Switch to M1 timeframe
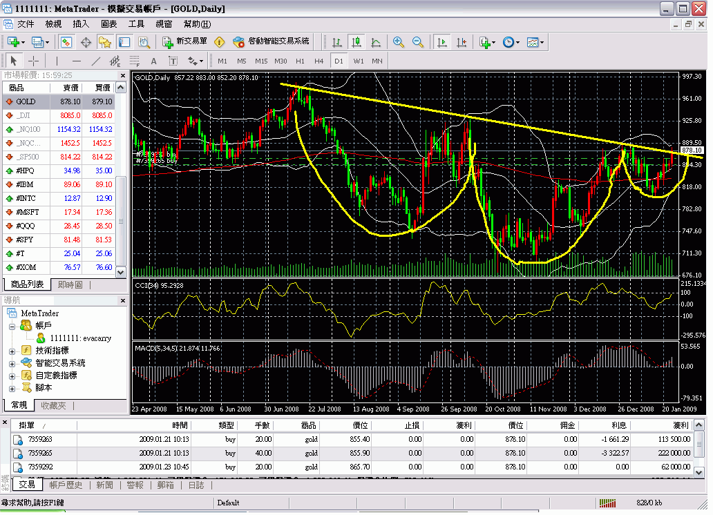This screenshot has width=713, height=515. (x=222, y=61)
